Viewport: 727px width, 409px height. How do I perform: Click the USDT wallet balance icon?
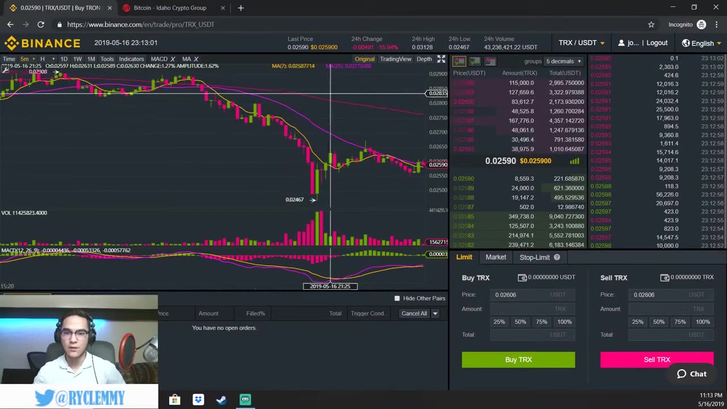522,277
